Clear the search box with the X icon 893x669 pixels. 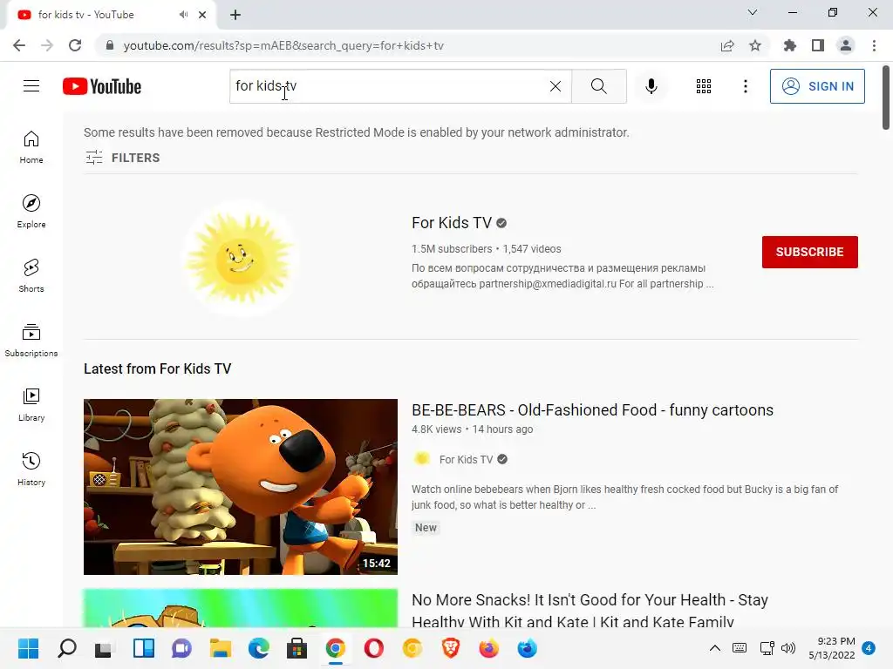click(x=556, y=86)
